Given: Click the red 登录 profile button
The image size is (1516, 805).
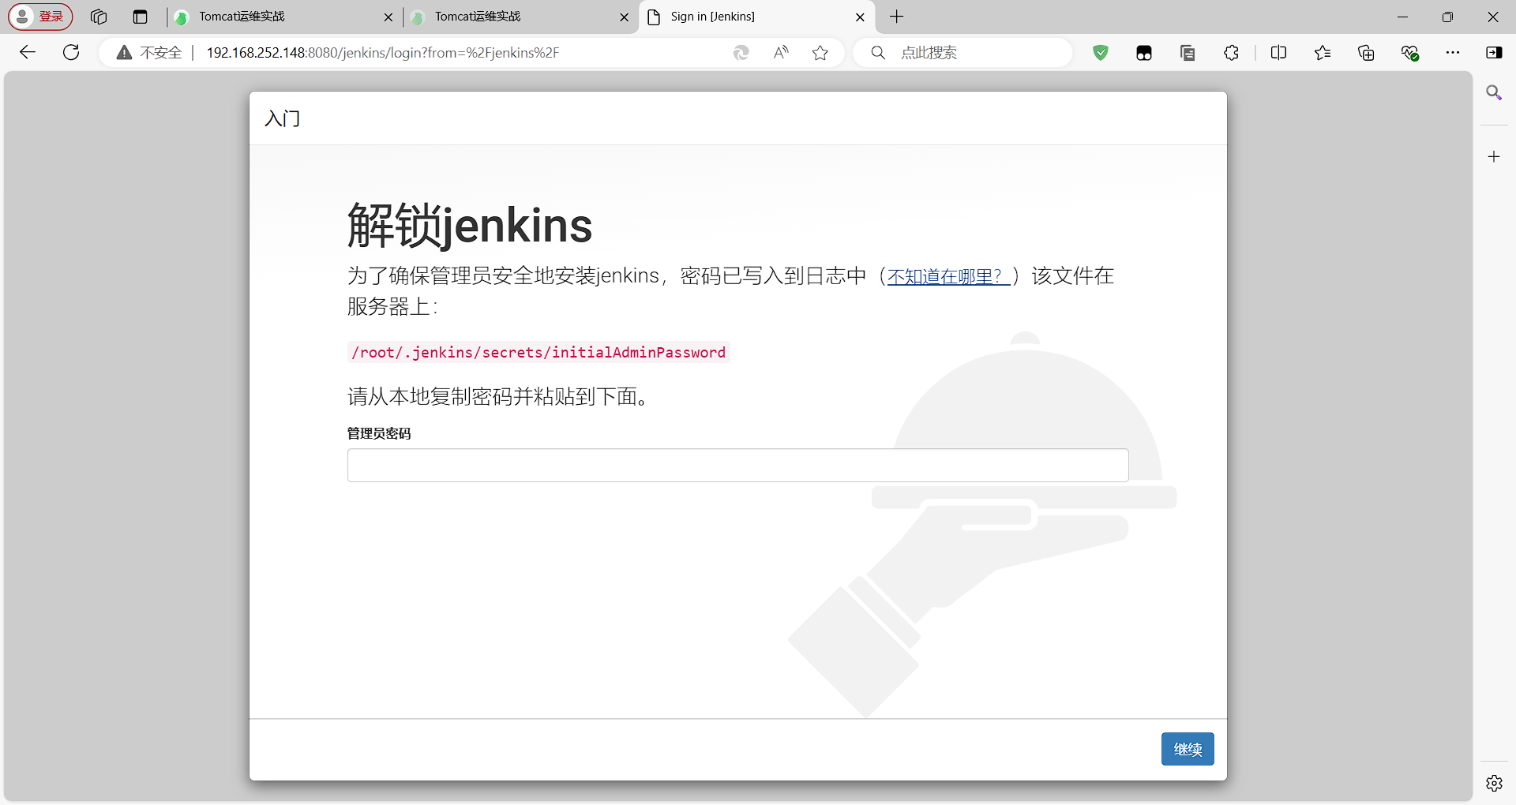Looking at the screenshot, I should coord(41,17).
